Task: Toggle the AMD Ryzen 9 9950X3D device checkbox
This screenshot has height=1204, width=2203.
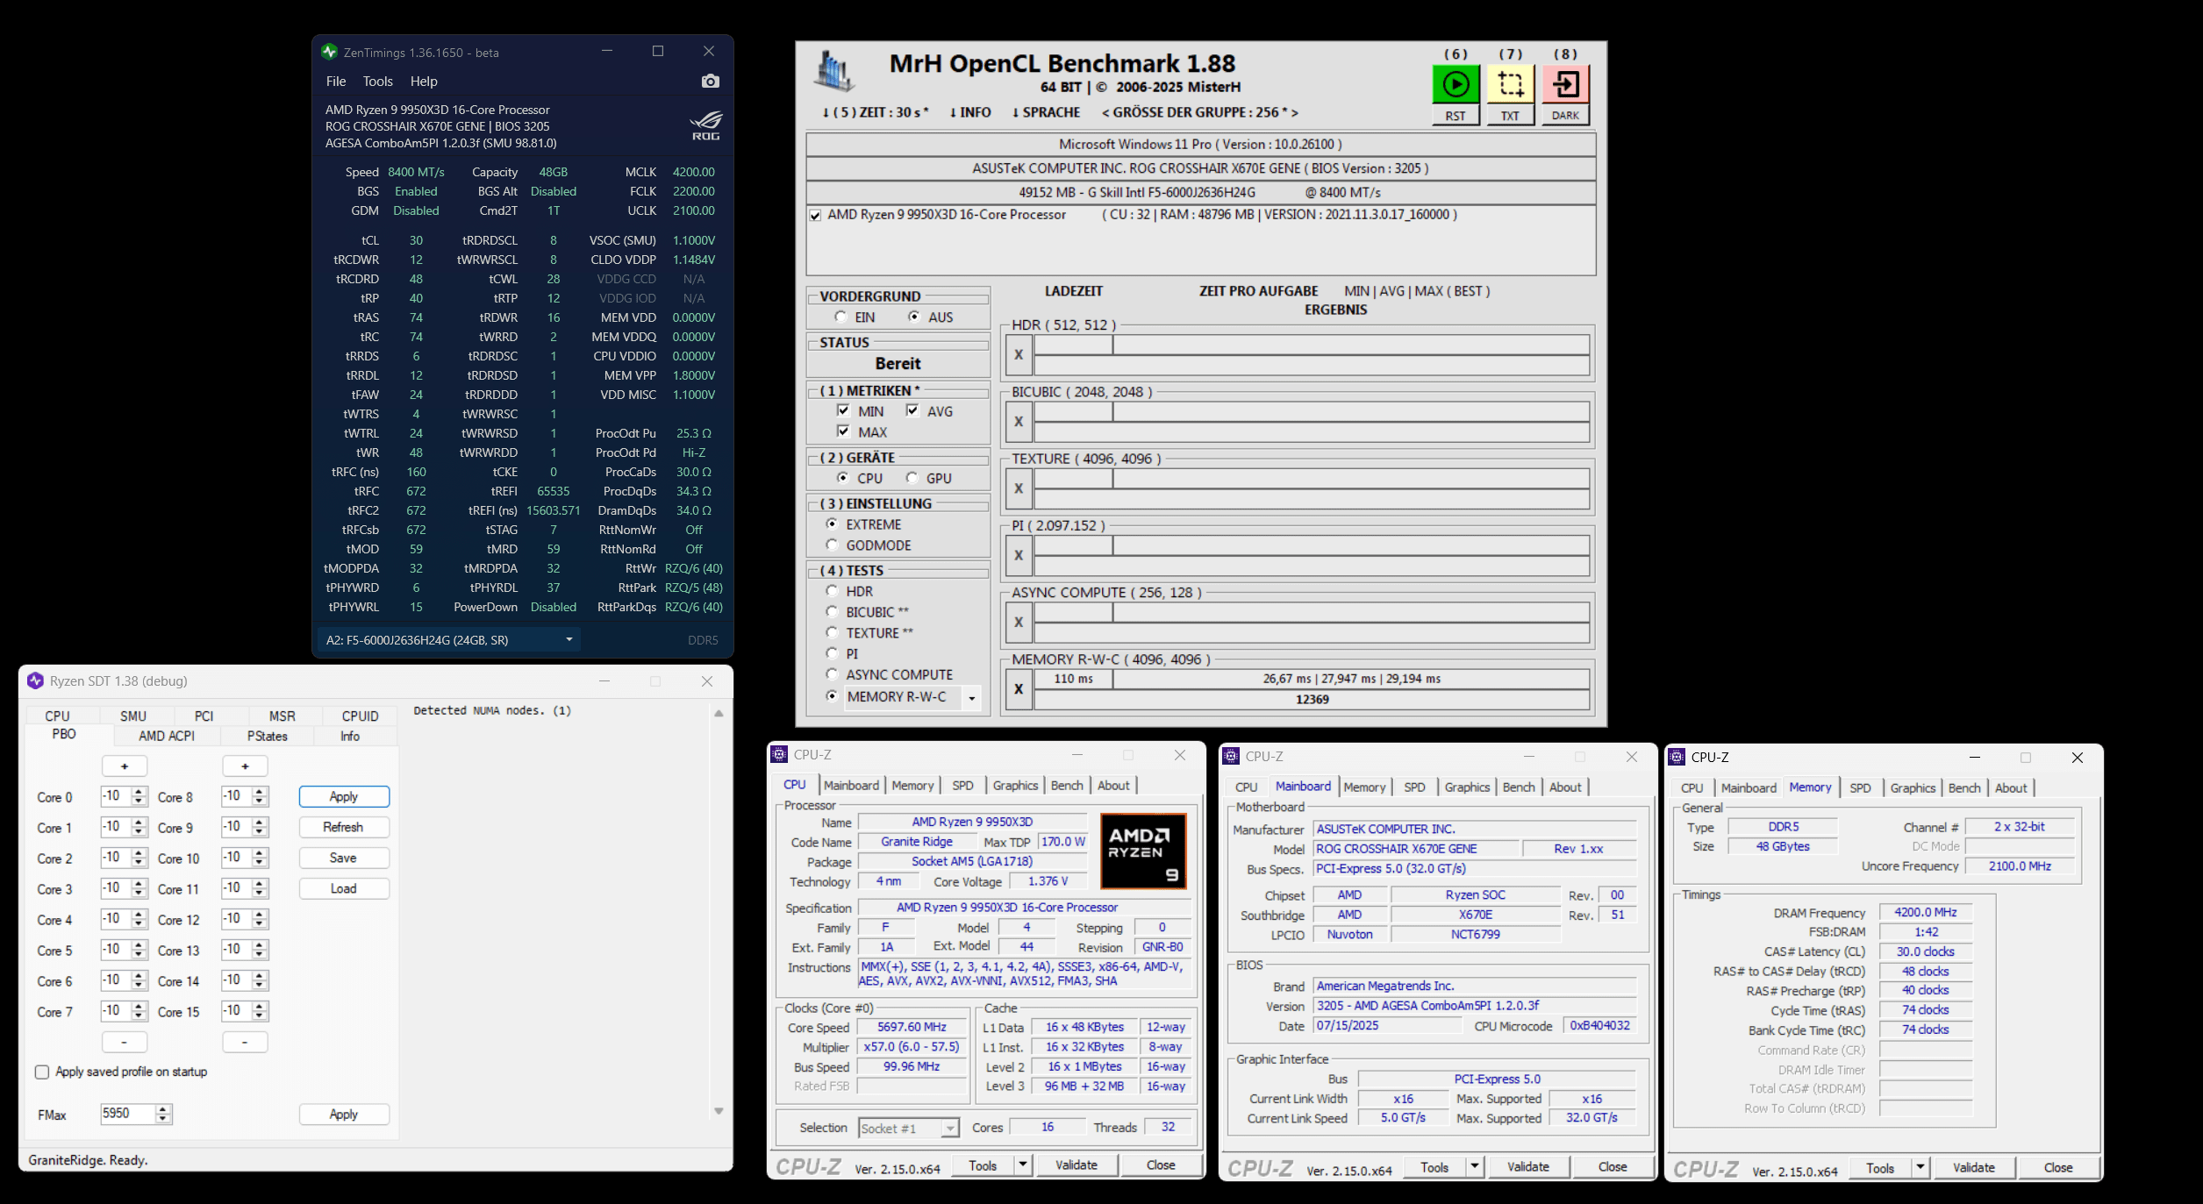Action: pyautogui.click(x=815, y=215)
